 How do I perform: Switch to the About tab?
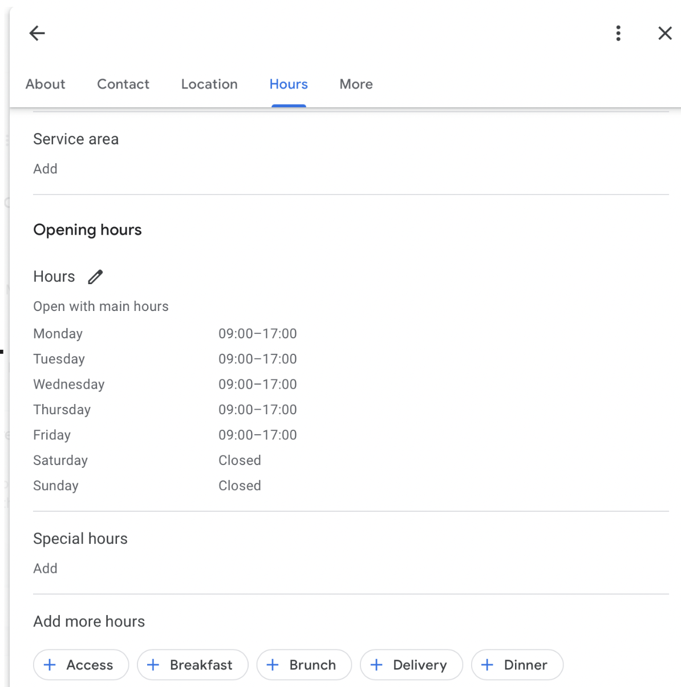coord(46,84)
